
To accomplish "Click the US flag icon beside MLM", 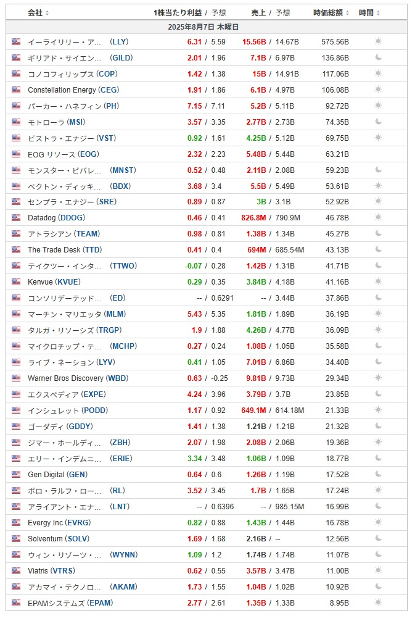I will tap(16, 314).
